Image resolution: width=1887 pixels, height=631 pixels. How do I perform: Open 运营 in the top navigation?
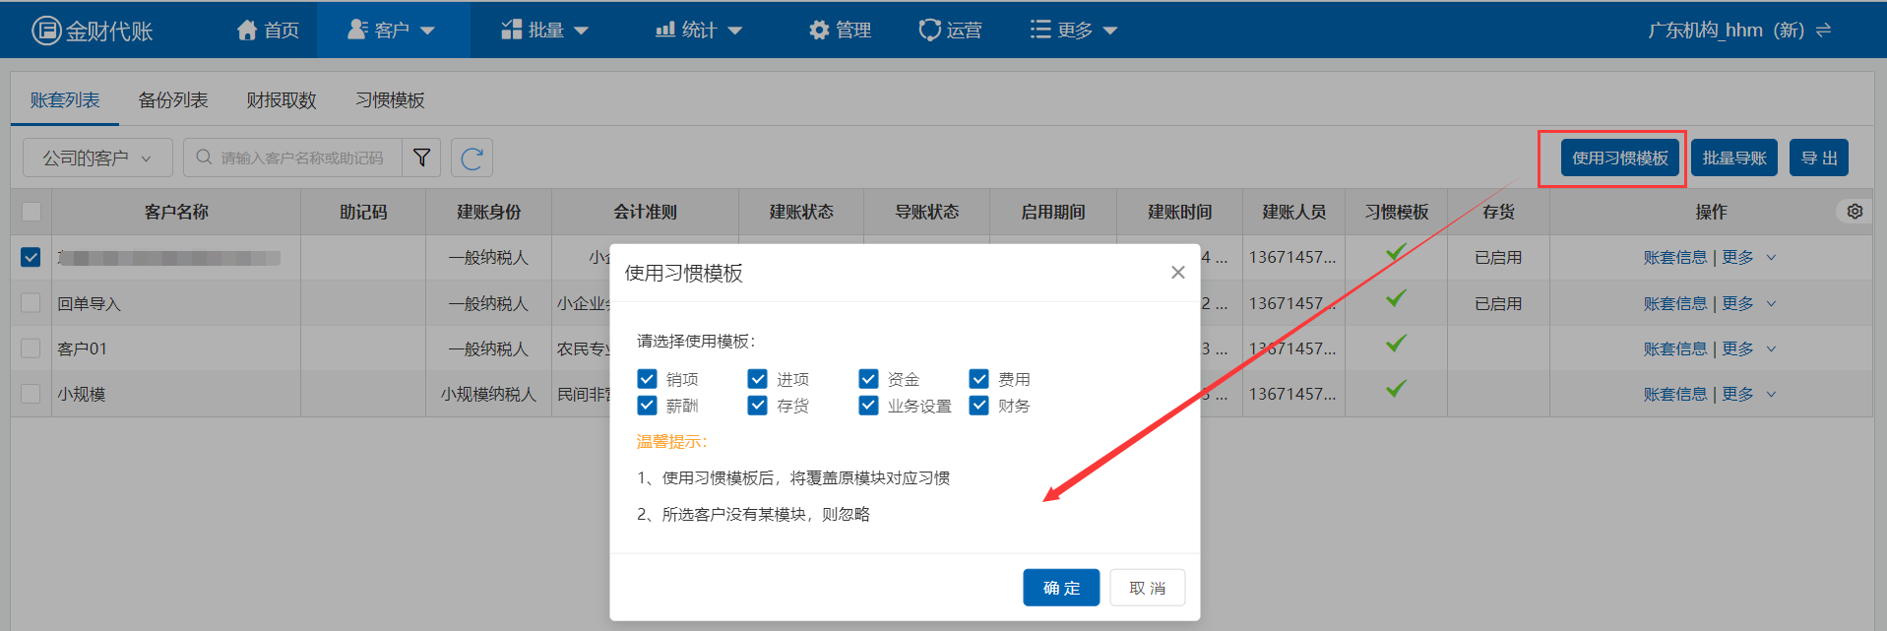pyautogui.click(x=950, y=31)
